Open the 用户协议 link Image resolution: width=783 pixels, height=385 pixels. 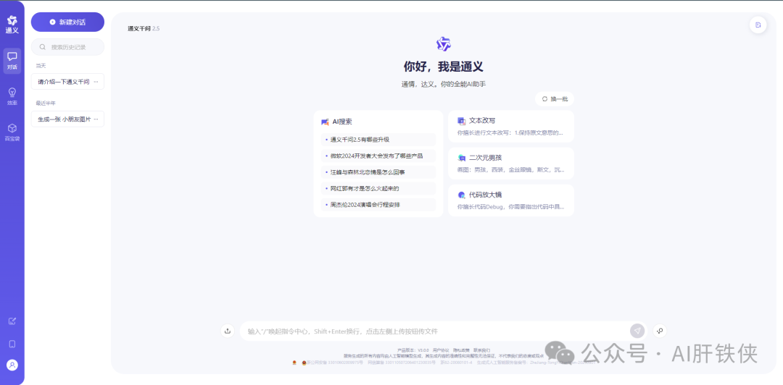[x=441, y=350]
